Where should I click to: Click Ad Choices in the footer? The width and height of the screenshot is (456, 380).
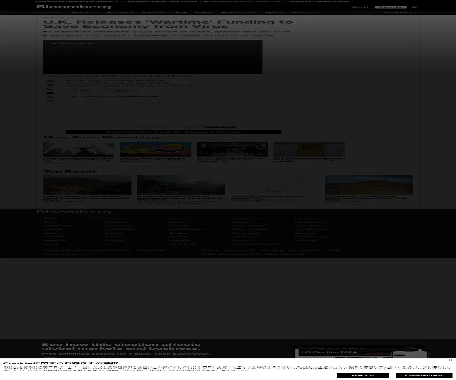304,250
